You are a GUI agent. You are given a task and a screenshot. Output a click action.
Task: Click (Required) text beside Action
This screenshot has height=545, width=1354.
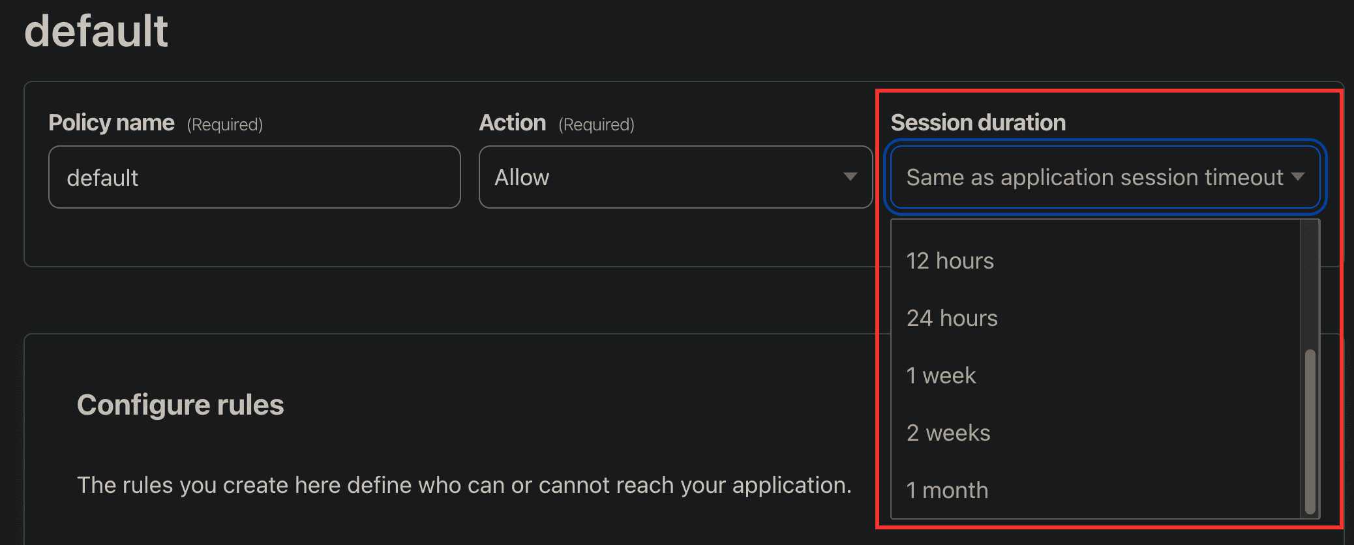coord(597,125)
